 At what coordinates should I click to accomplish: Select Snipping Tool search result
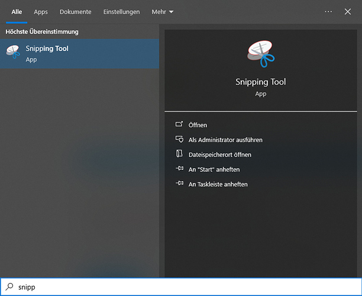tap(79, 54)
